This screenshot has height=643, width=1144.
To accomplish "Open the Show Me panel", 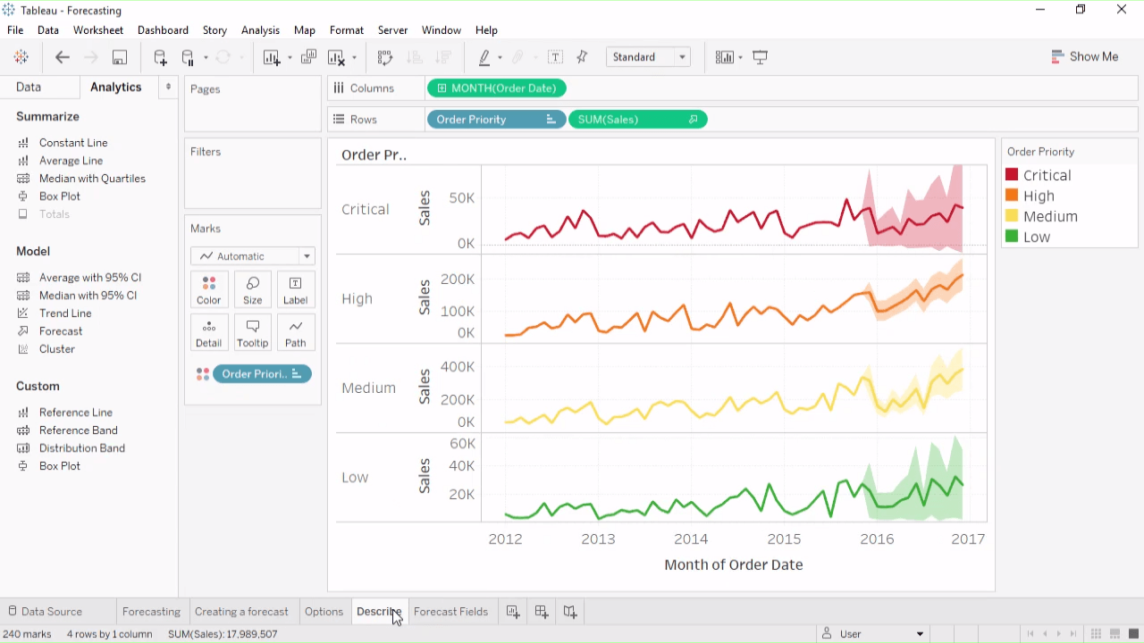I will pos(1084,56).
